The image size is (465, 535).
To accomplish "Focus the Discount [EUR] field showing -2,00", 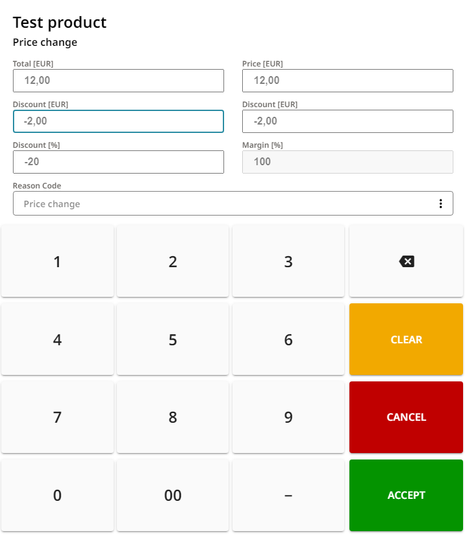I will [x=118, y=121].
